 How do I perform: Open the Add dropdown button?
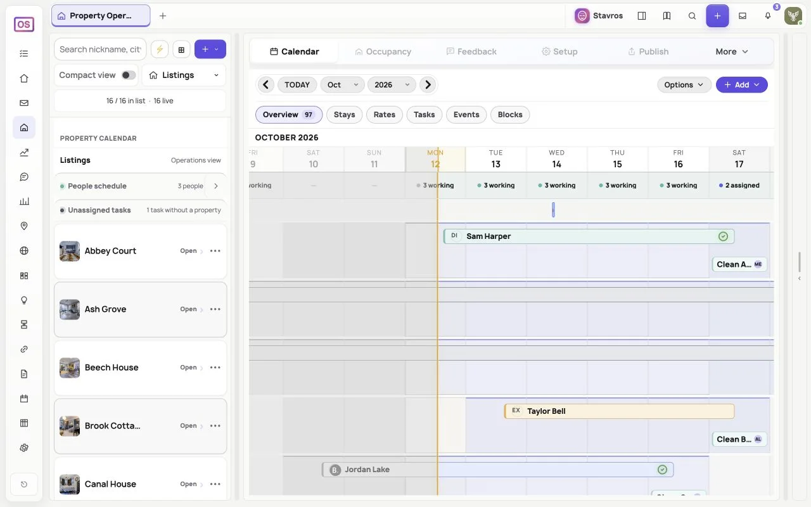click(742, 85)
